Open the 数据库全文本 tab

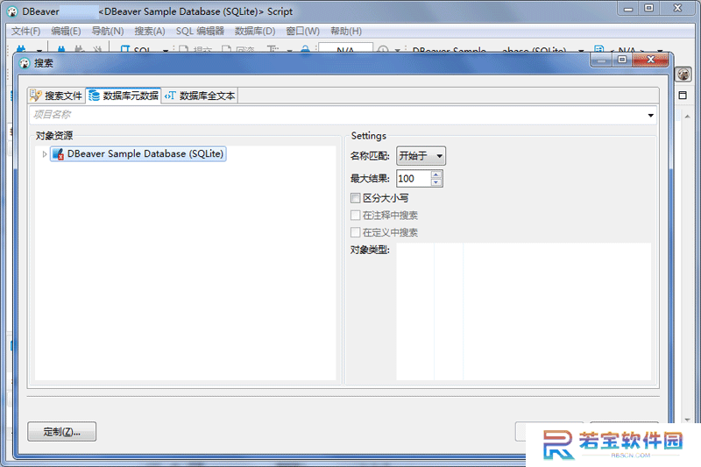click(200, 96)
